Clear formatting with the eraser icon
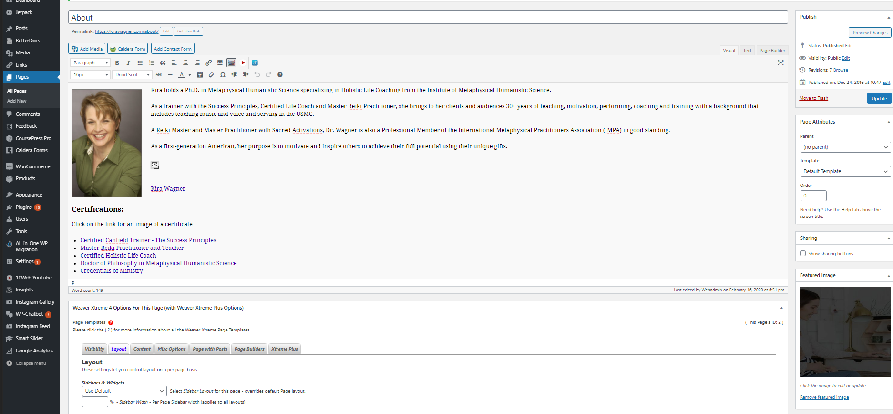This screenshot has width=893, height=414. tap(211, 75)
